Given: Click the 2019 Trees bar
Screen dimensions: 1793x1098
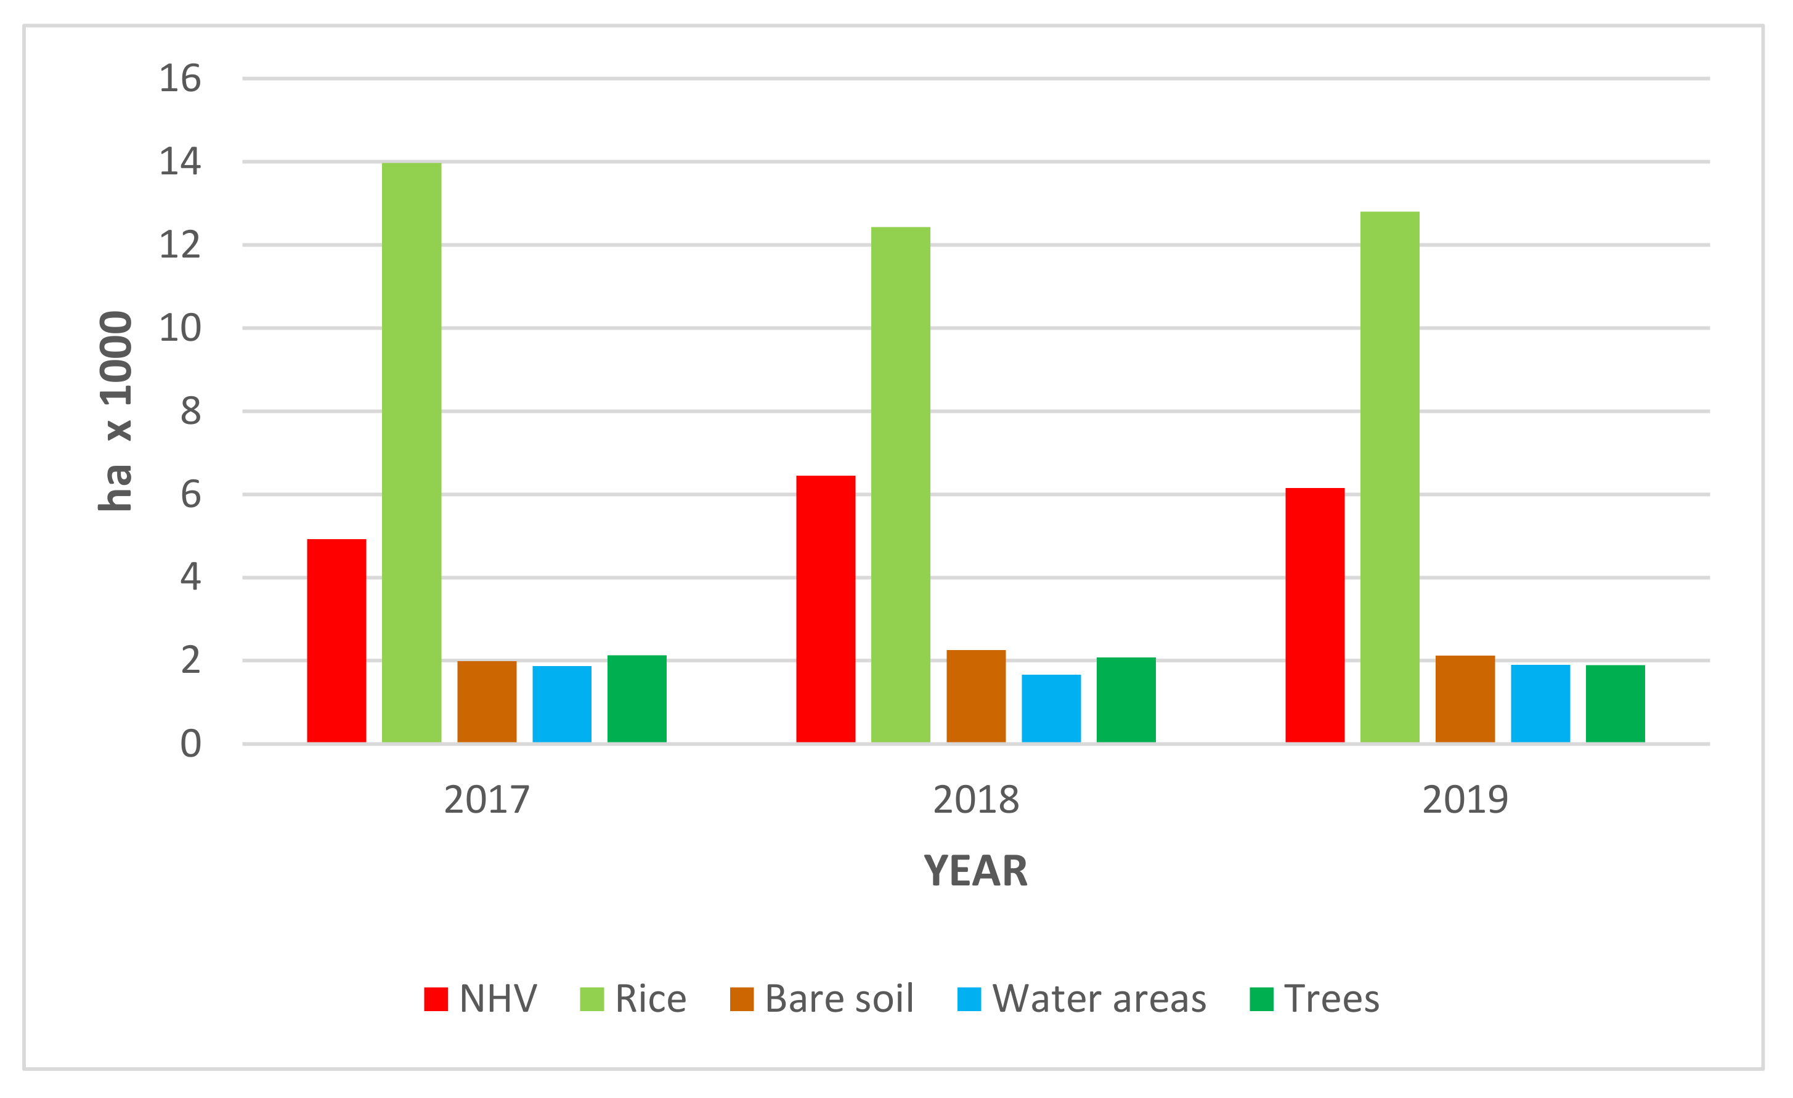Looking at the screenshot, I should click(x=1615, y=703).
